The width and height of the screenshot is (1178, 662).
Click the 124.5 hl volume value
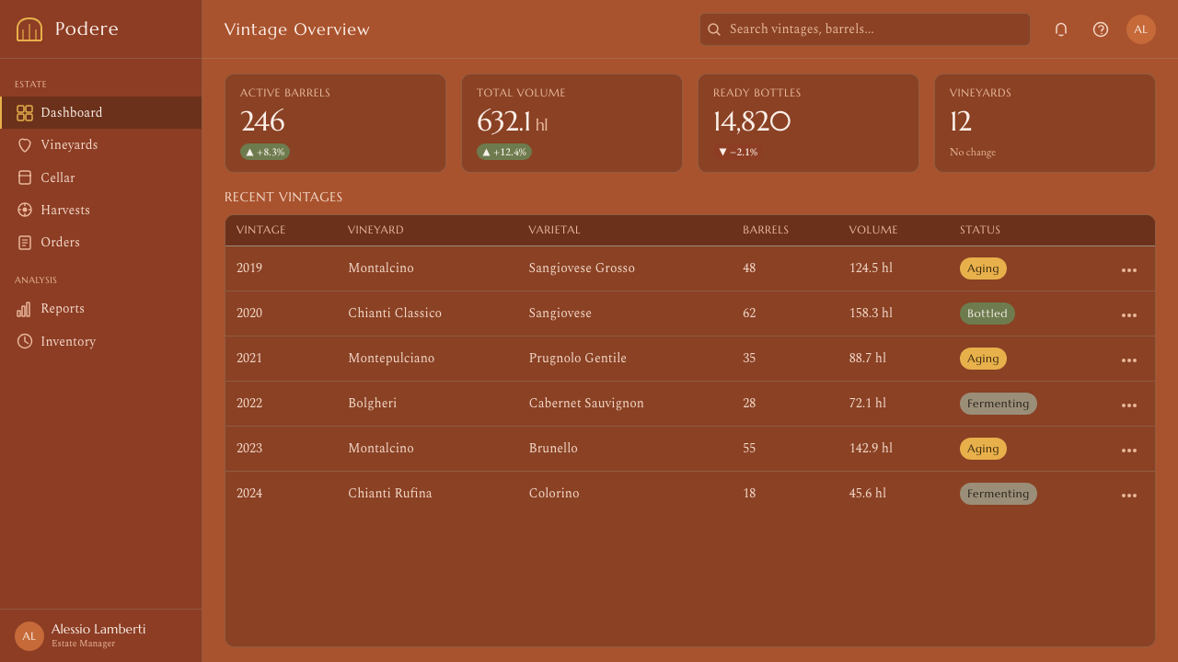(x=871, y=268)
